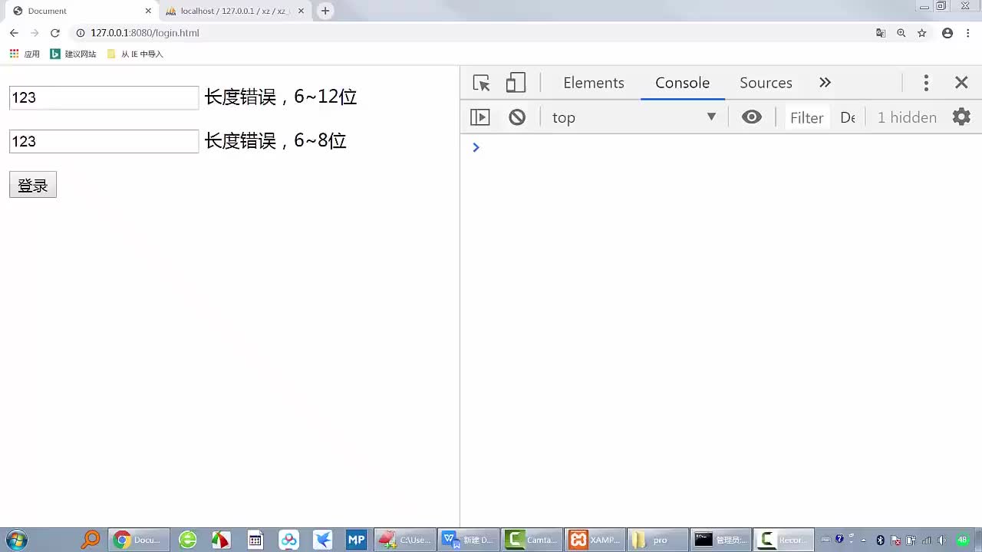Reload the page with refresh icon
Image resolution: width=982 pixels, height=552 pixels.
click(x=55, y=33)
